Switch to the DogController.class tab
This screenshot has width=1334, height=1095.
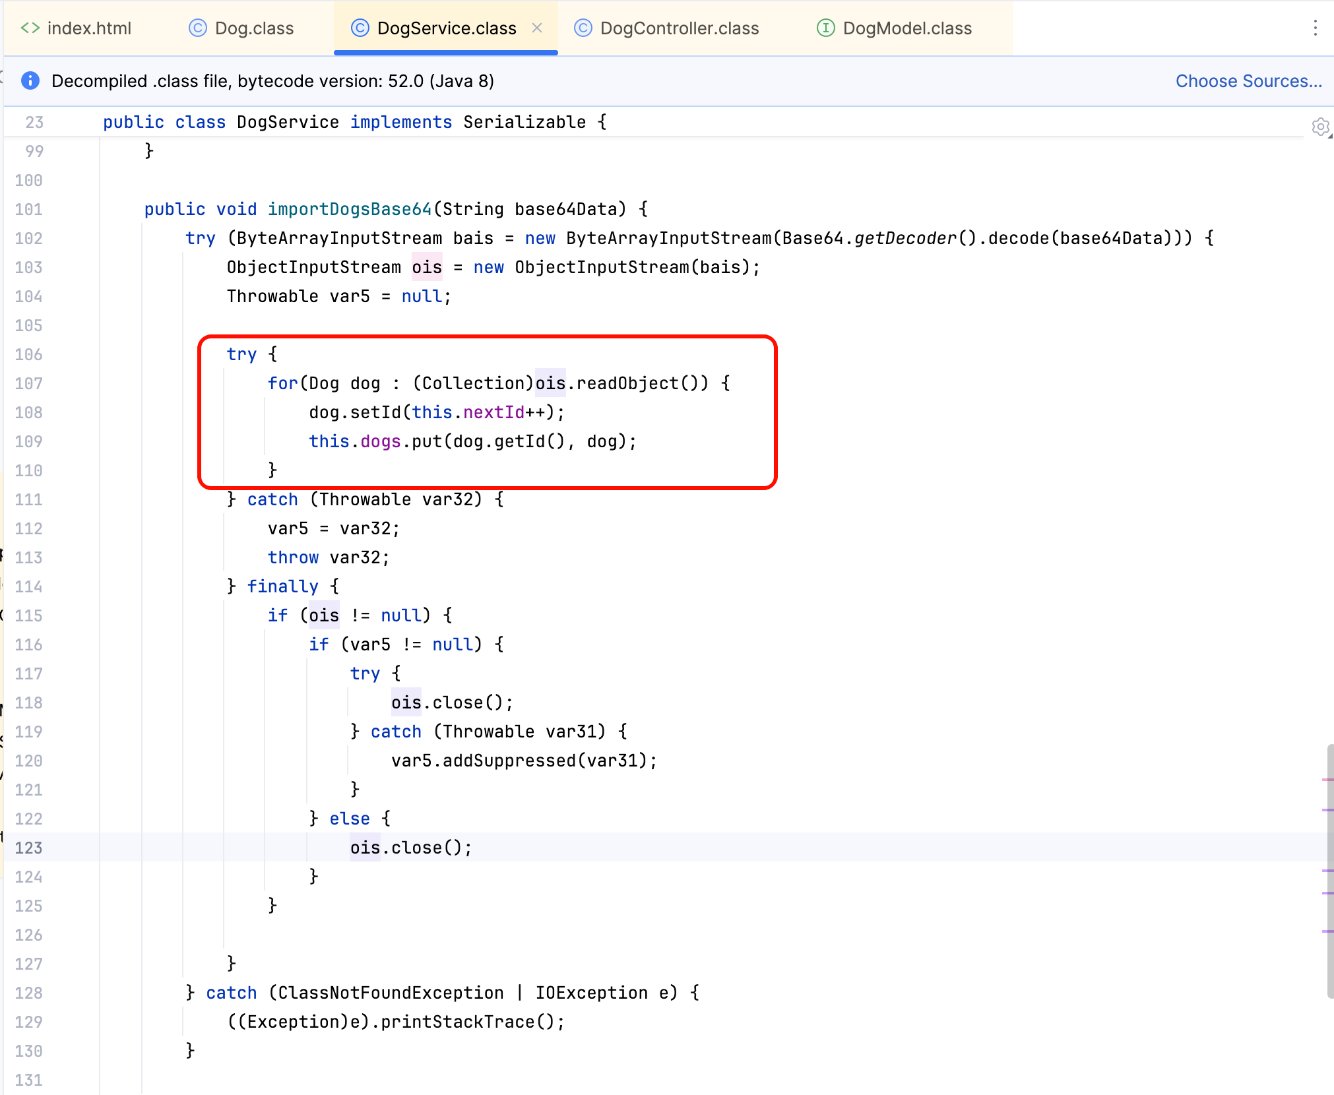[679, 28]
